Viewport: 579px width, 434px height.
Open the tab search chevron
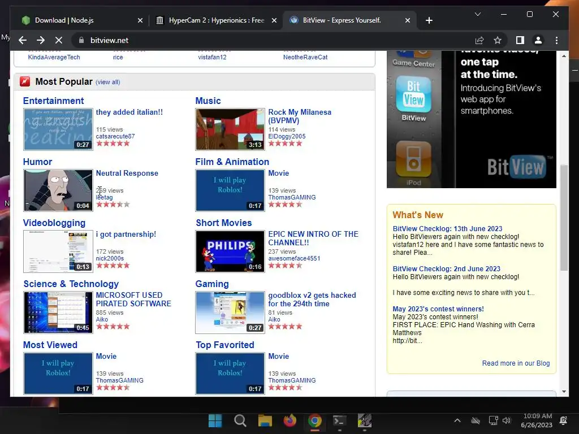tap(477, 14)
